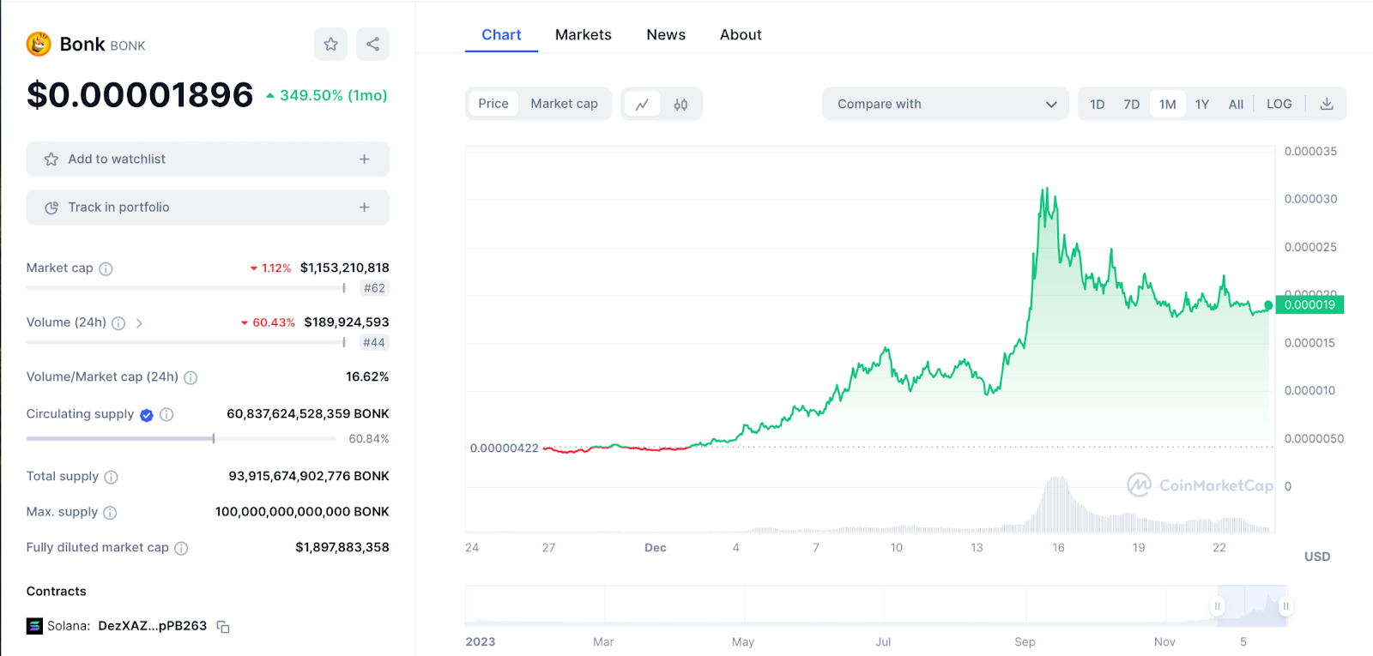Open the News tab

666,35
